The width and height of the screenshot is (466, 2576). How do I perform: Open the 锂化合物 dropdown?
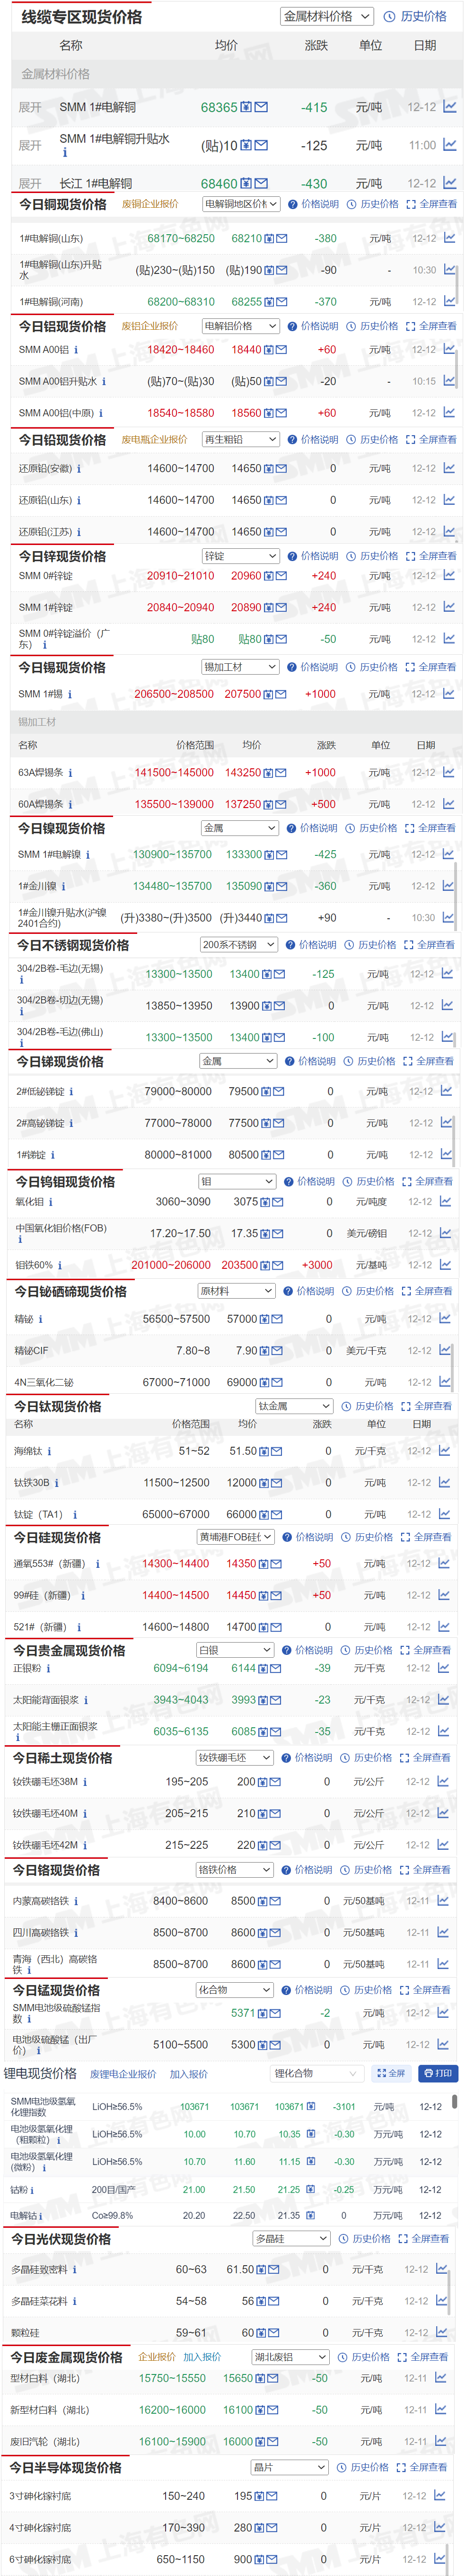click(x=316, y=2073)
